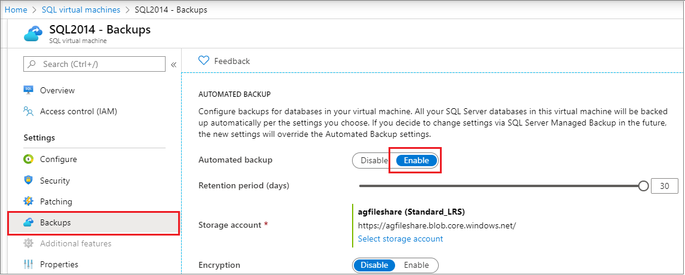Click the Overview SQL icon
Screen dimensions: 685x275
pos(28,90)
